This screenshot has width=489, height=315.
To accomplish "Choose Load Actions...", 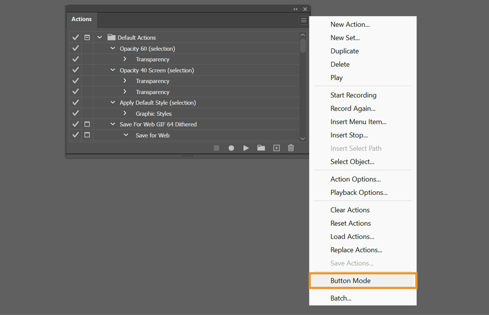I will click(x=352, y=236).
